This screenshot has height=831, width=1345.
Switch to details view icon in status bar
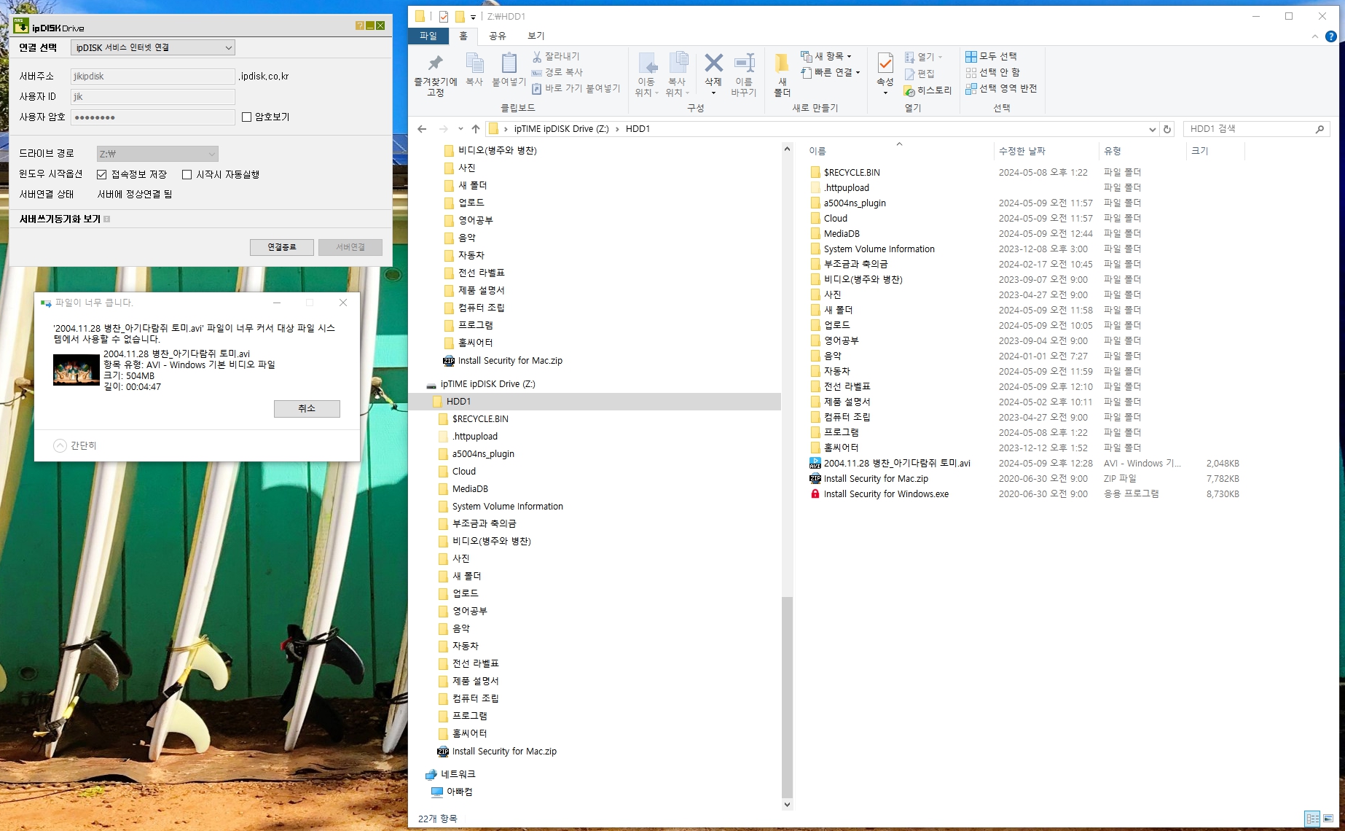1312,819
